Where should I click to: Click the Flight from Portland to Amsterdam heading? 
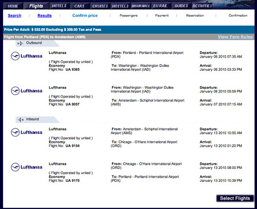tap(45, 37)
